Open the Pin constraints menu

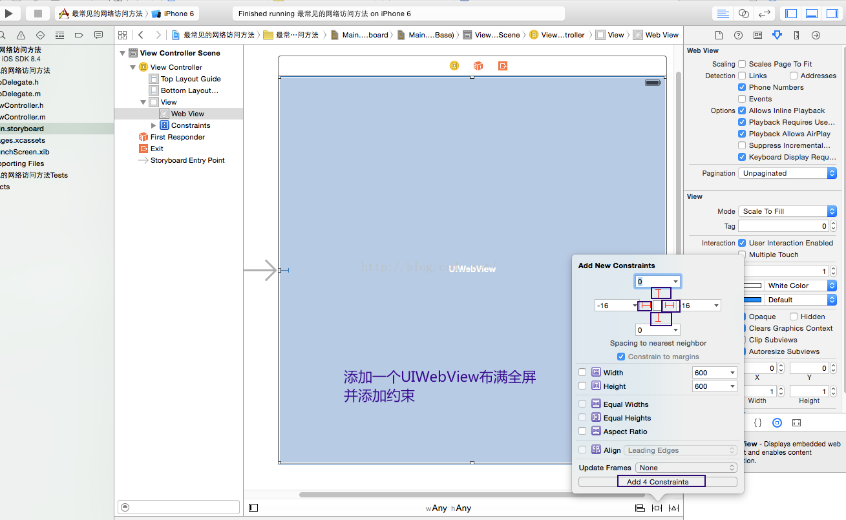click(x=657, y=508)
